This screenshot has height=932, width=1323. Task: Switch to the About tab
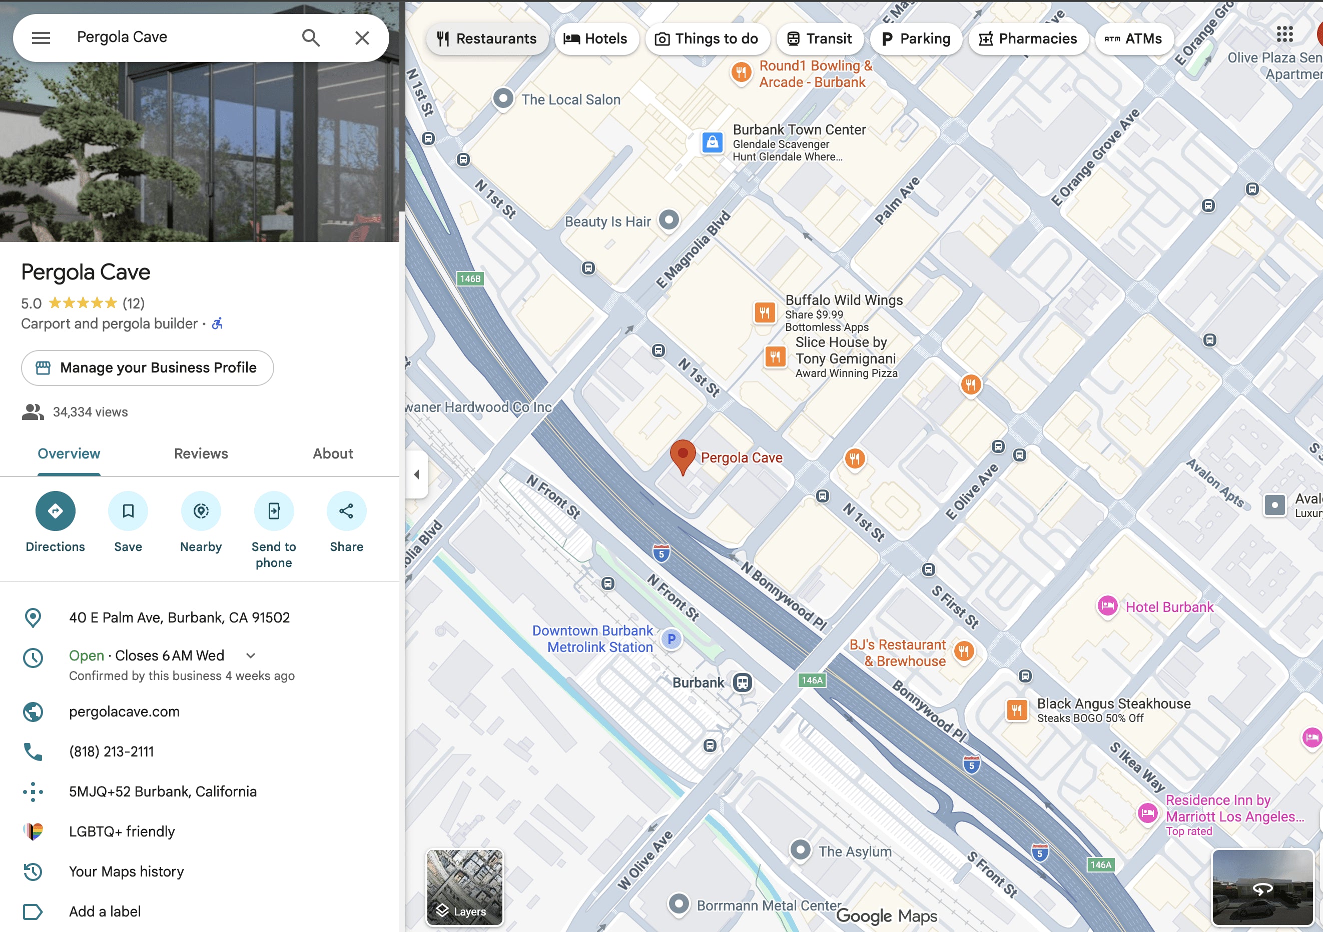click(332, 453)
